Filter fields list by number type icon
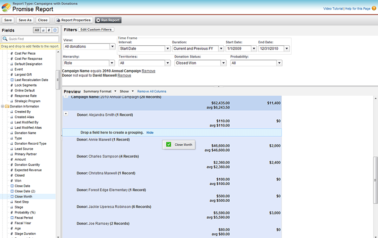This screenshot has width=378, height=238. (x=49, y=30)
